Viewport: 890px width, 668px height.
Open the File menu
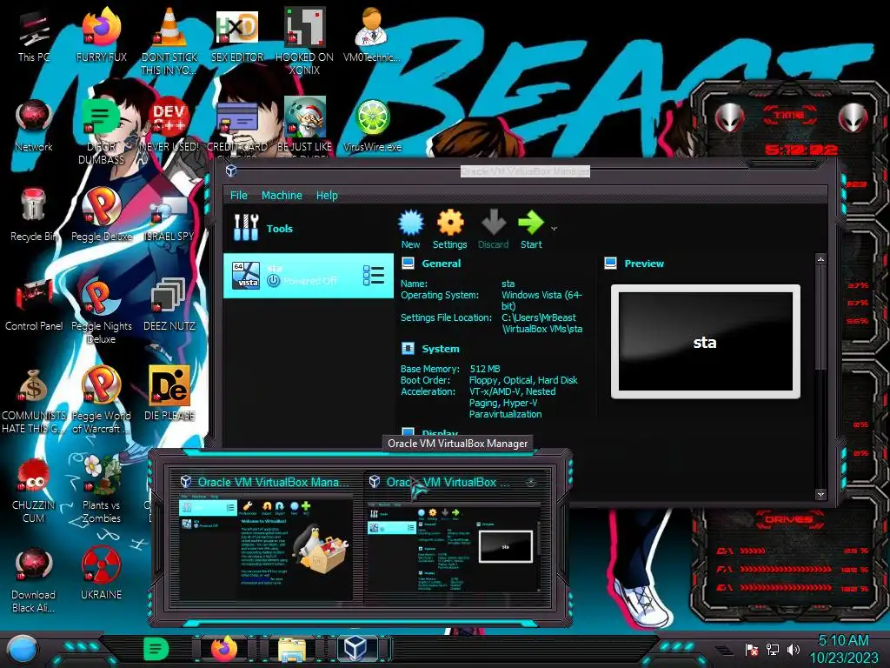pyautogui.click(x=238, y=196)
